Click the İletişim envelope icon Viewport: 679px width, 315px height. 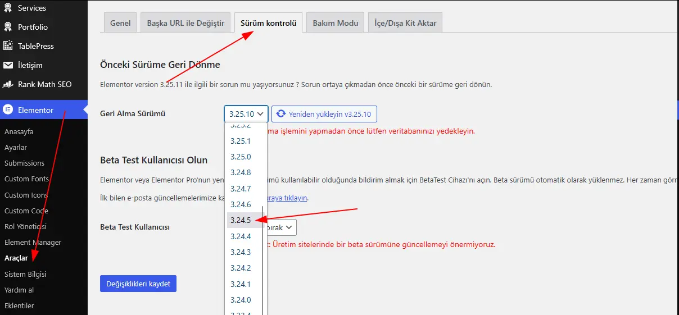(x=8, y=65)
